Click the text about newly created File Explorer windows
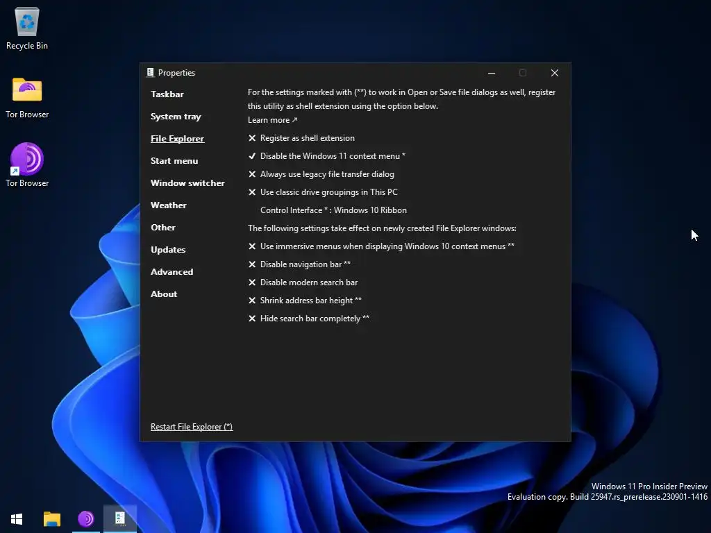The width and height of the screenshot is (711, 533). [x=382, y=228]
